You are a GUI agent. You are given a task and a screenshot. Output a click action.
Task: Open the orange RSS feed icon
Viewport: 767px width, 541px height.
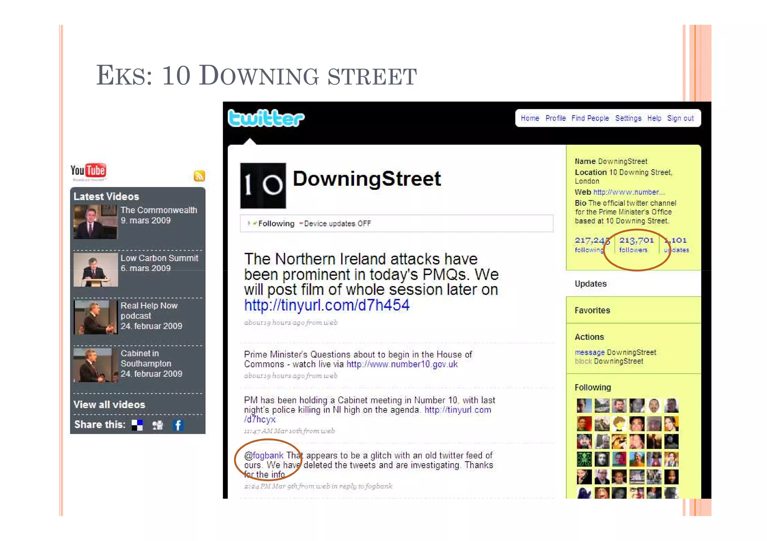(x=199, y=176)
